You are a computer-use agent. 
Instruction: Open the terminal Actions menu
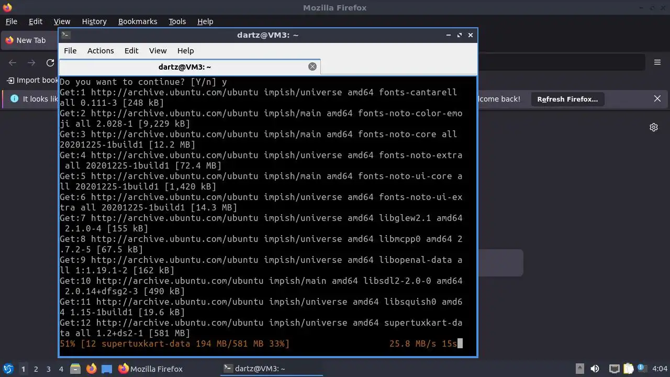pos(100,51)
